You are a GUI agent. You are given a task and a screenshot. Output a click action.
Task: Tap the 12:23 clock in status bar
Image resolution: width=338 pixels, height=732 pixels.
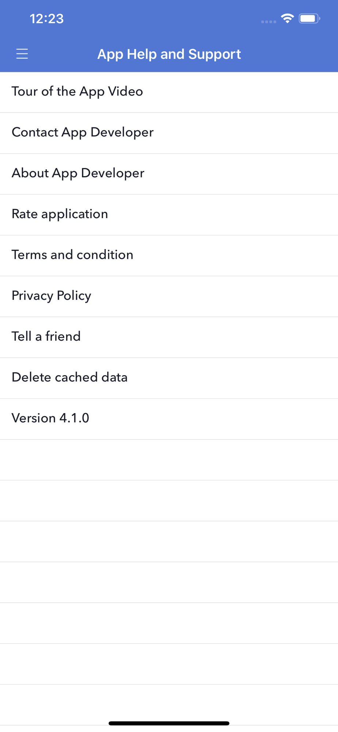point(46,19)
